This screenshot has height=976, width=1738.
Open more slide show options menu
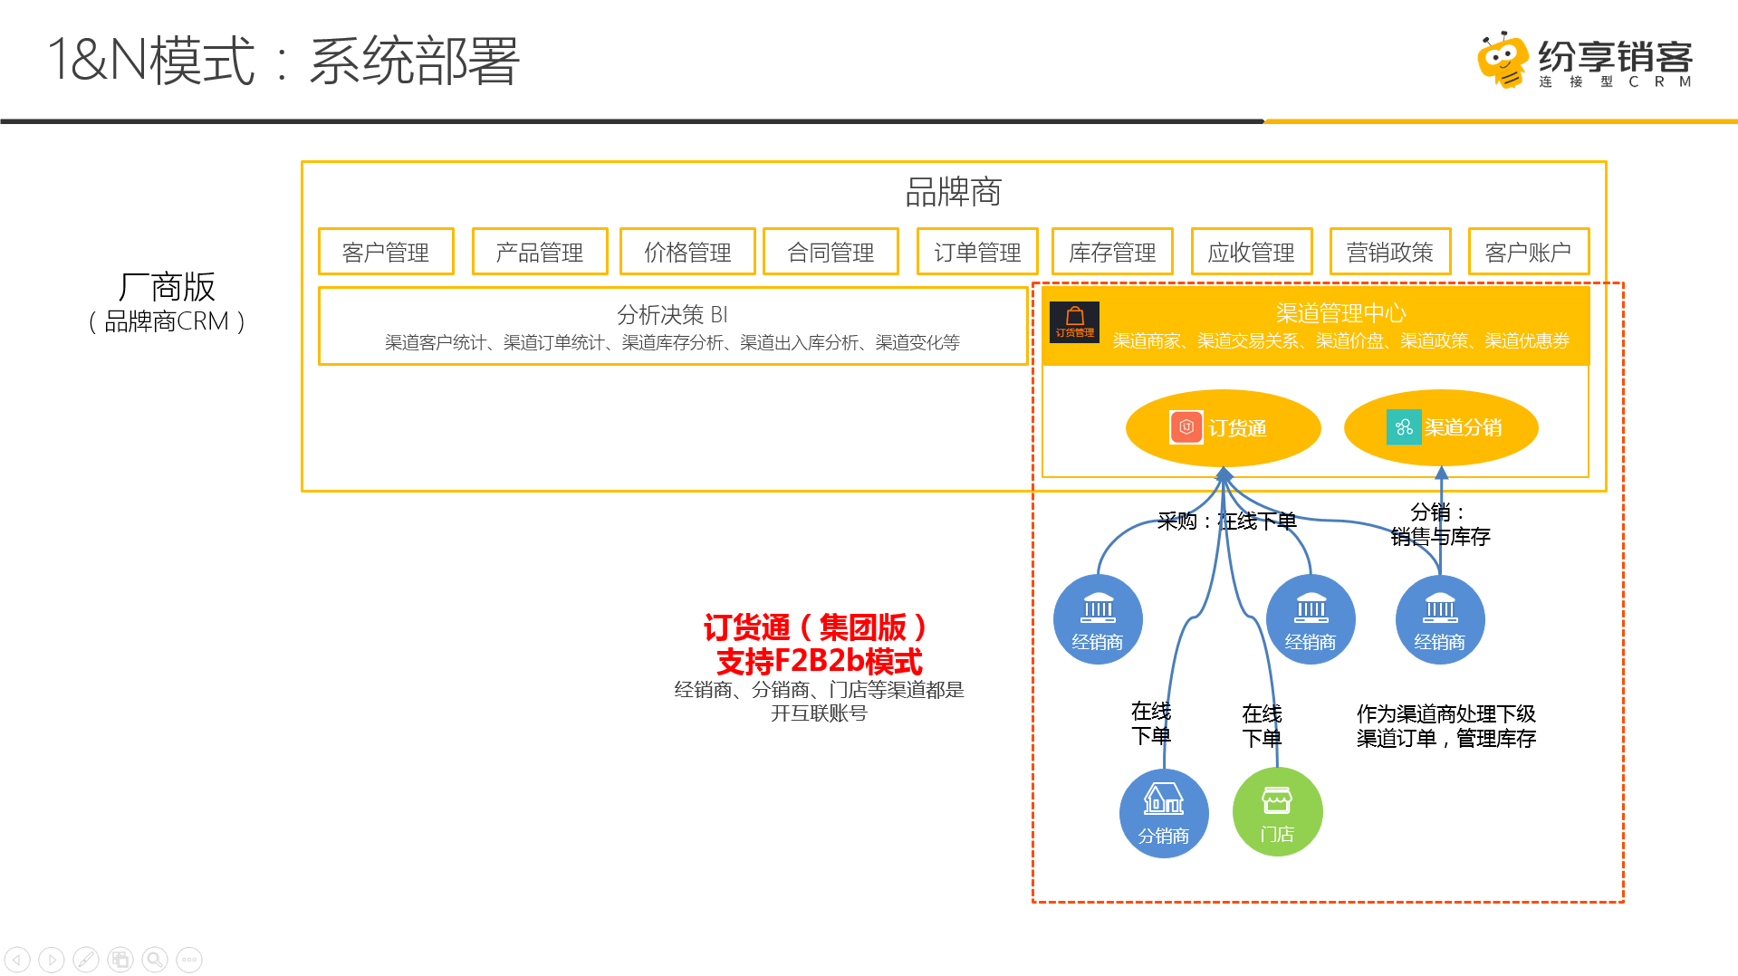189,959
